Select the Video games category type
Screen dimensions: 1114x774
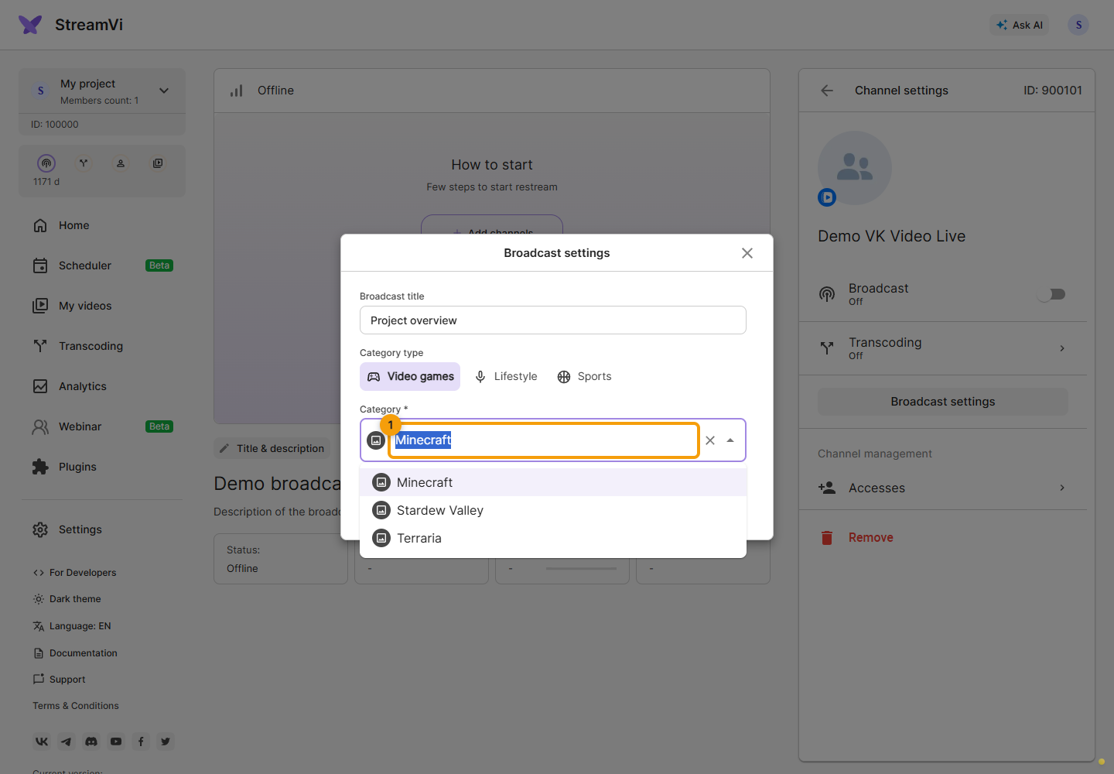tap(410, 377)
